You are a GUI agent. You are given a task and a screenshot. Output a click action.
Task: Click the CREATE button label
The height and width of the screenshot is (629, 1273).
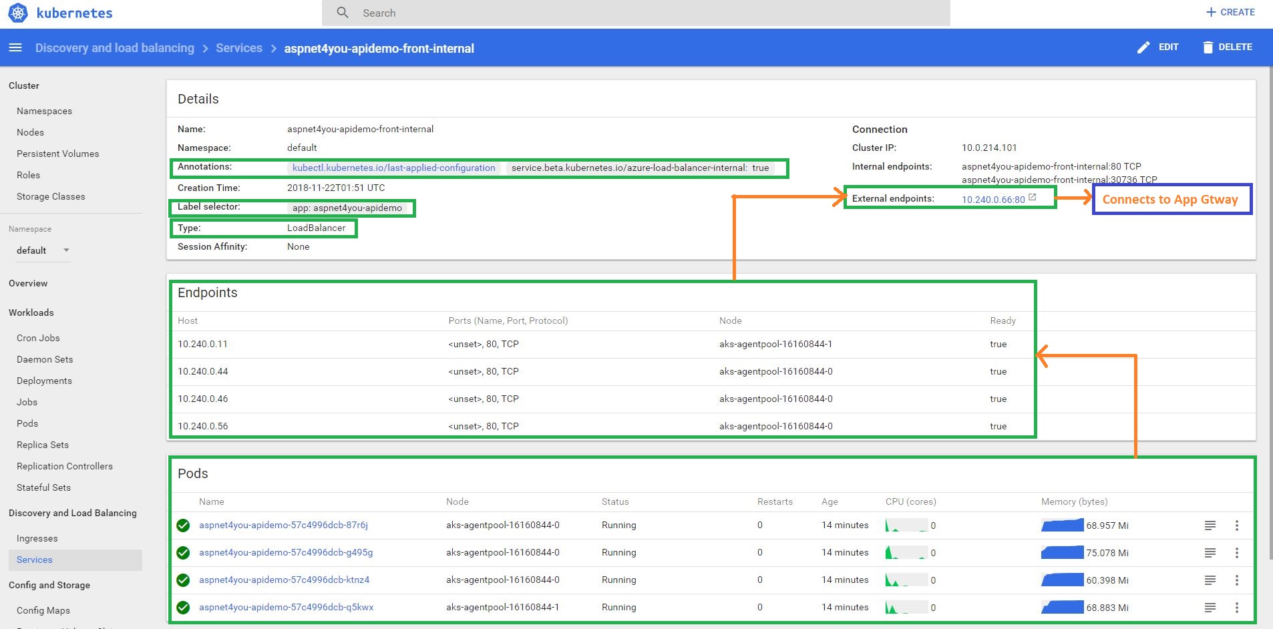pyautogui.click(x=1238, y=12)
